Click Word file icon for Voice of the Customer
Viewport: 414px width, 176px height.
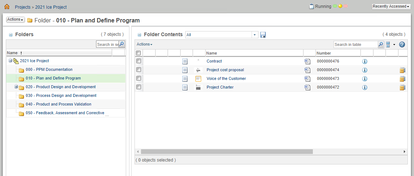click(x=307, y=79)
